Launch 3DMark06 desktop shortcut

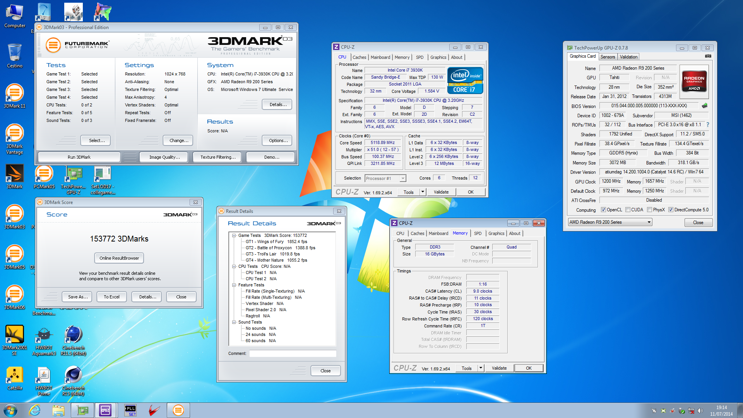[15, 297]
